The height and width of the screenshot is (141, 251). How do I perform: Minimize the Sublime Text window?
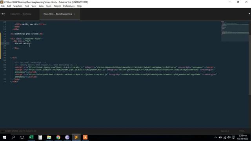click(x=230, y=2)
